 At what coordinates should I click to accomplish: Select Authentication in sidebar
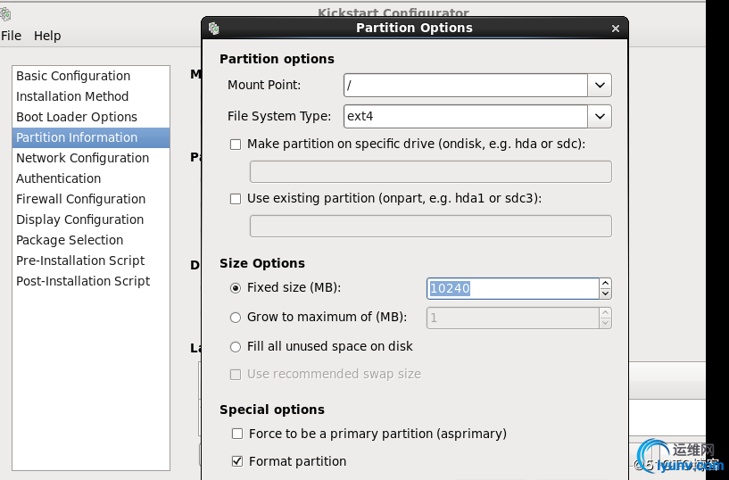pos(91,178)
